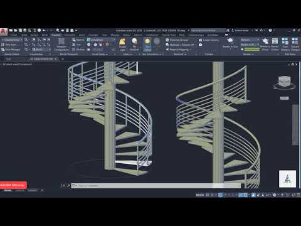Screen dimensions: 301x226
Task: Switch to the Solid ribbon tab
Action: [24, 35]
